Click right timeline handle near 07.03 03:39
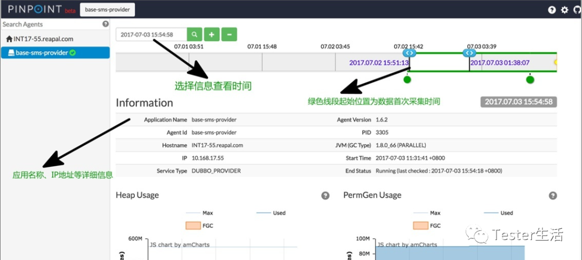The width and height of the screenshot is (582, 260). [469, 53]
